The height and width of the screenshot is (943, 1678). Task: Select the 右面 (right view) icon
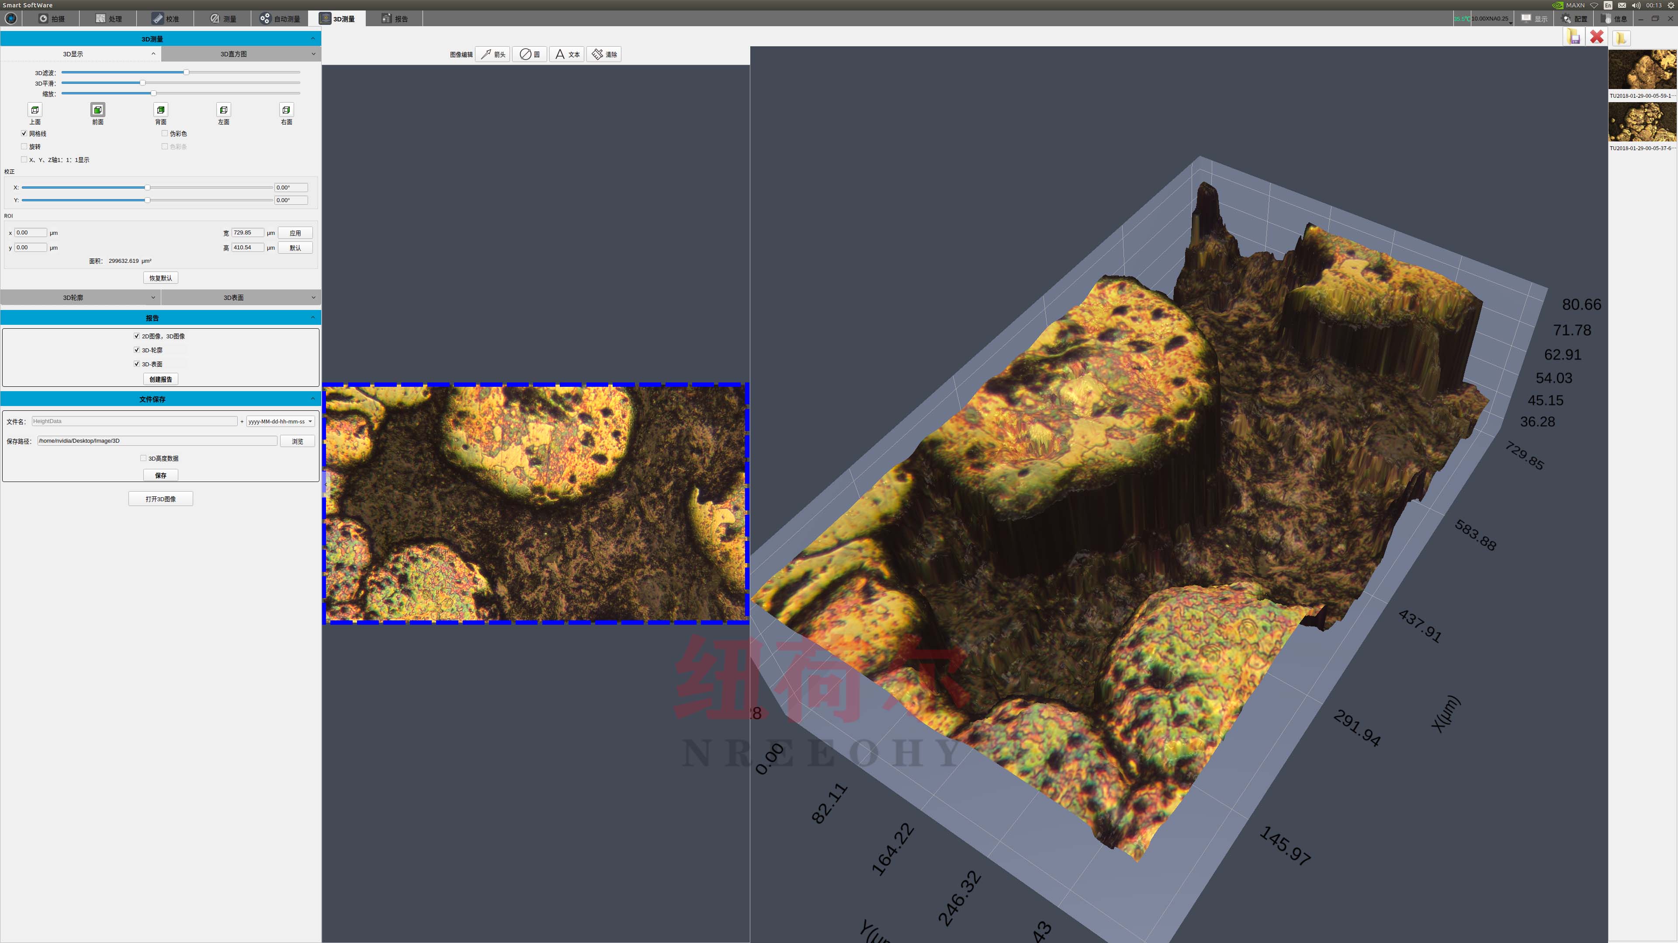286,110
